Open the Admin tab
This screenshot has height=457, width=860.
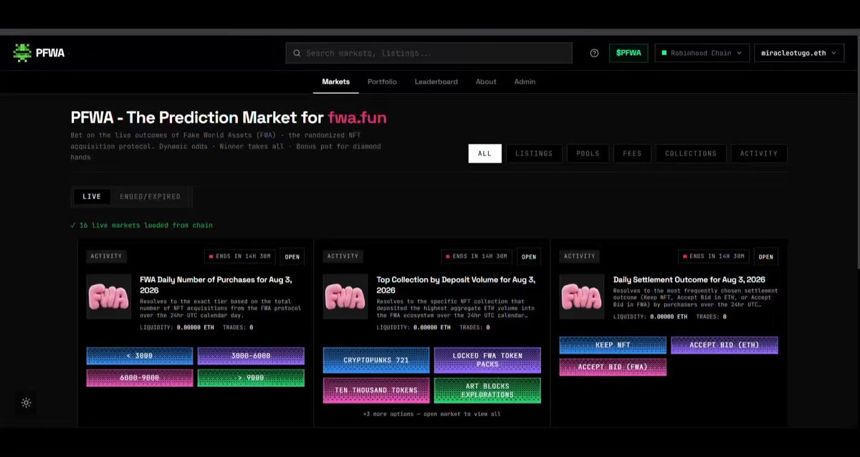[x=525, y=82]
